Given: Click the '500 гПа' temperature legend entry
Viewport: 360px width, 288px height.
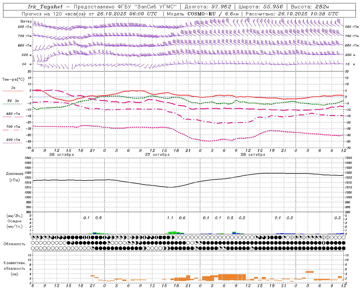Looking at the screenshot, I should pyautogui.click(x=13, y=140).
